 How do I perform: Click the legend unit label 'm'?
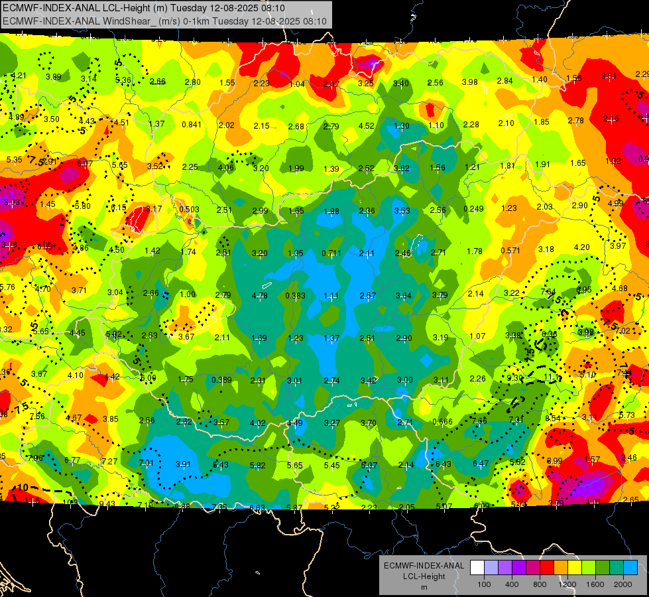pyautogui.click(x=424, y=588)
